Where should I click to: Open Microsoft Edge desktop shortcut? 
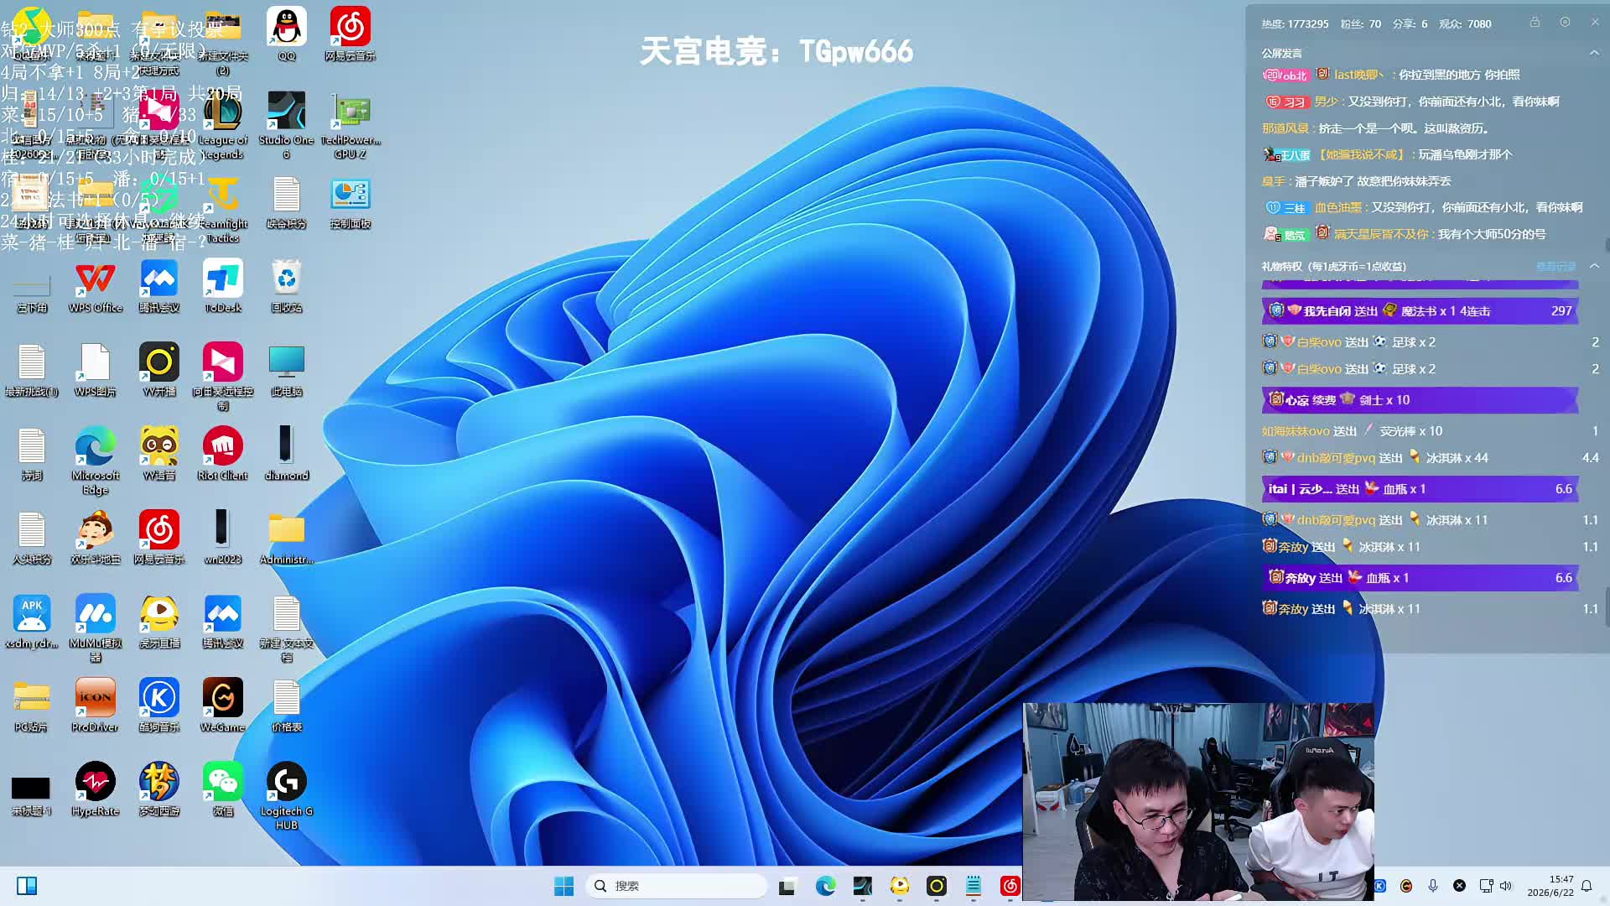coord(96,460)
